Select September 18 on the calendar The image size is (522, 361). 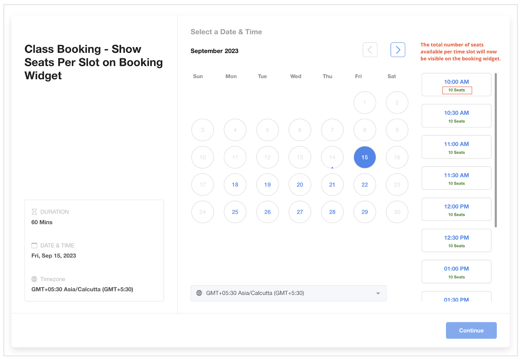click(x=235, y=184)
